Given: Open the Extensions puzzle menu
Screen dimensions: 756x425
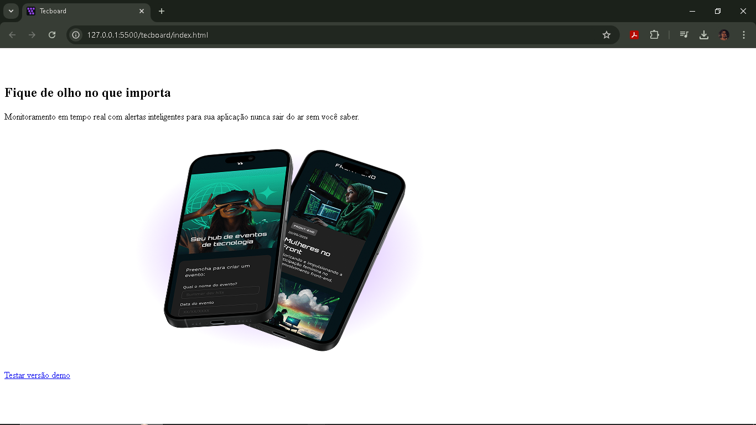Looking at the screenshot, I should click(x=654, y=35).
